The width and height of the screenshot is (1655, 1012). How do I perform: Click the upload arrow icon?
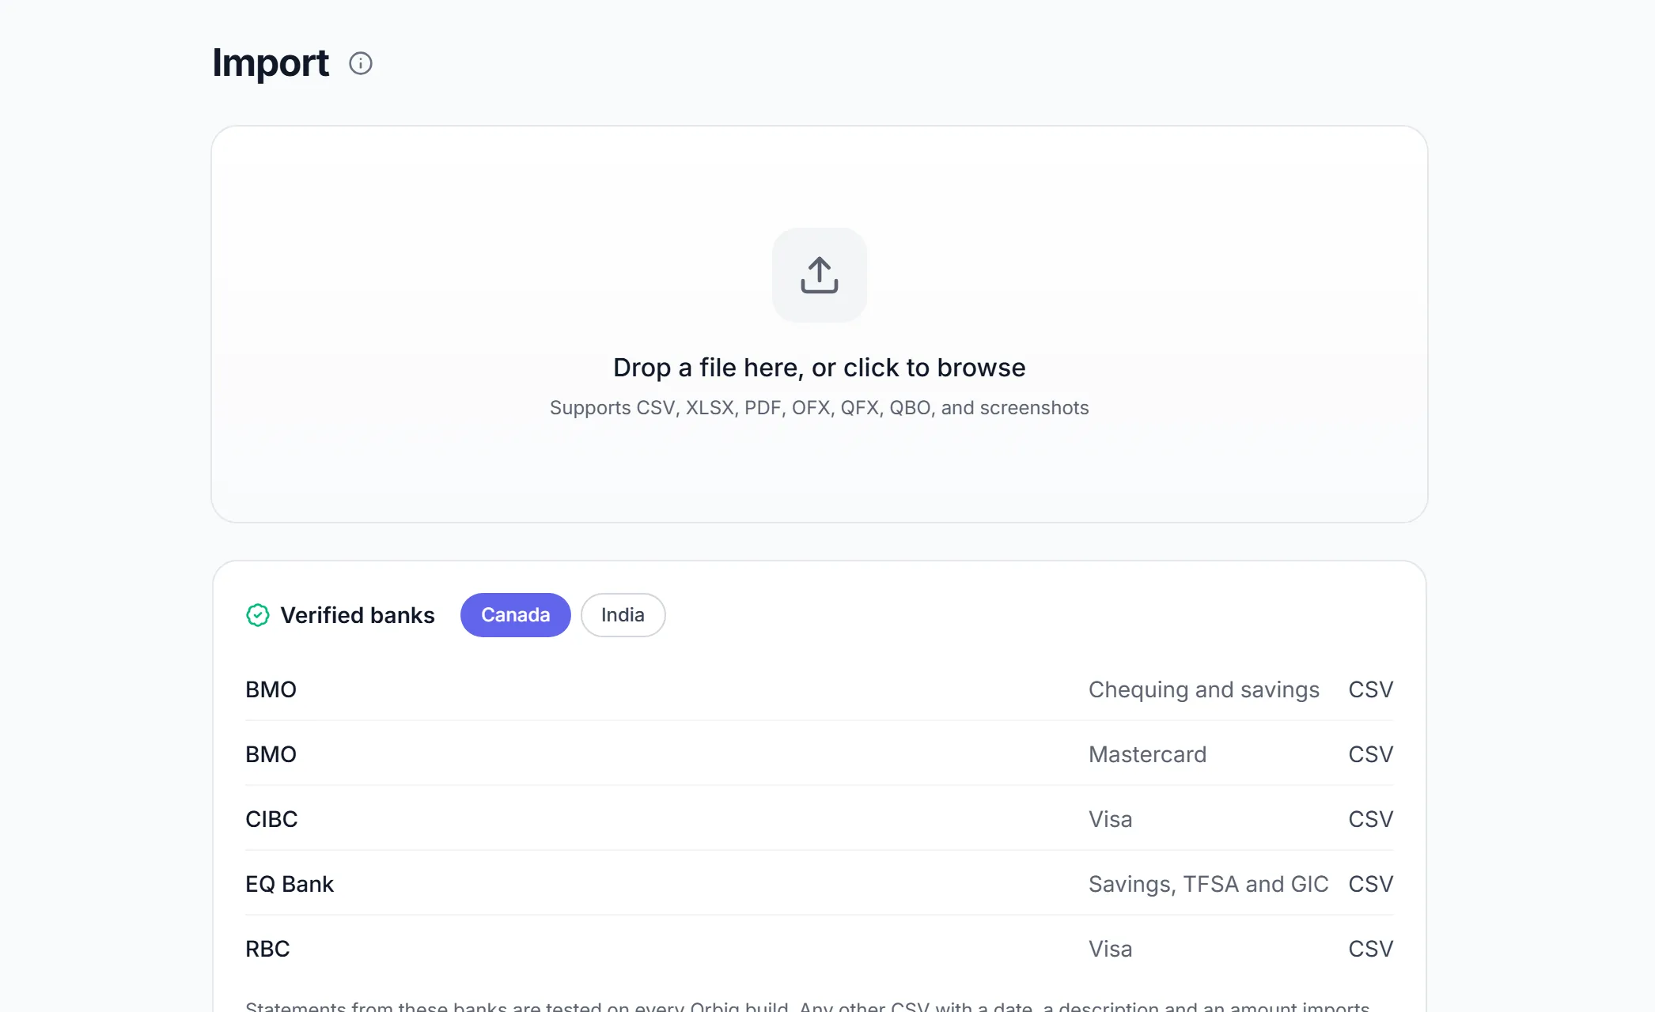[820, 275]
